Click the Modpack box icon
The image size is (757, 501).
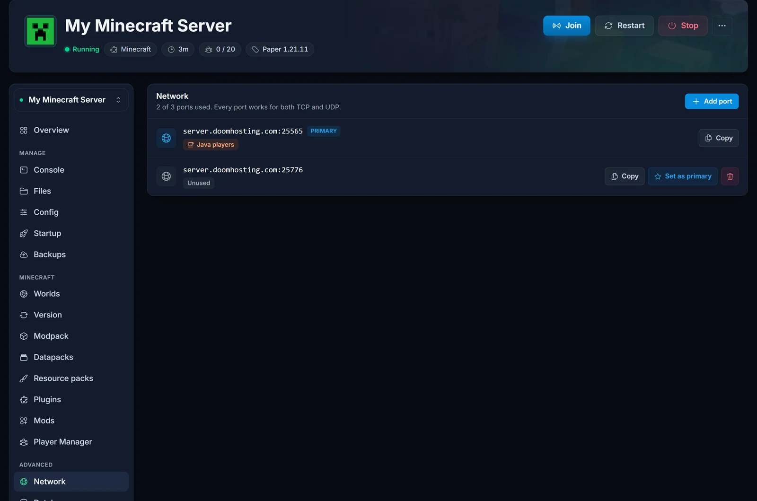tap(24, 336)
